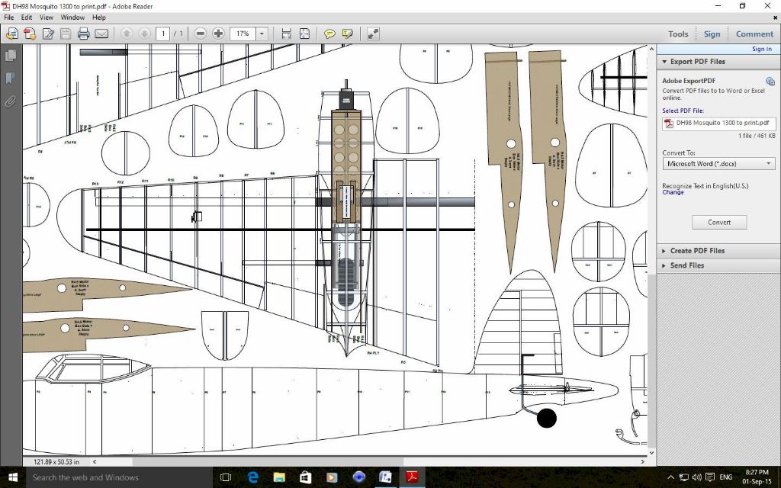Open the Convert To format dropdown
This screenshot has height=488, width=781.
coord(718,164)
